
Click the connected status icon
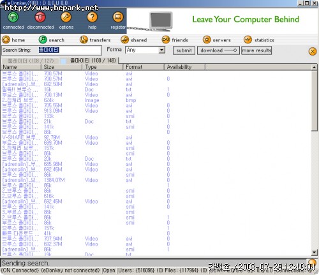click(13, 17)
